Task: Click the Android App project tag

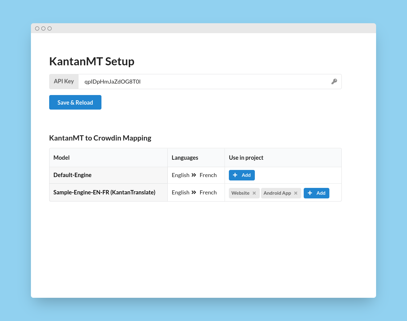Action: (x=277, y=193)
